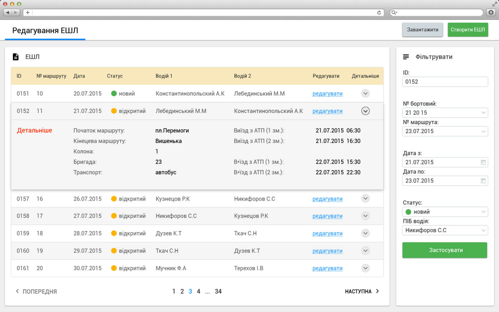Open the ПІБ водія dropdown
Screen dimensions: 499x312
(x=445, y=230)
